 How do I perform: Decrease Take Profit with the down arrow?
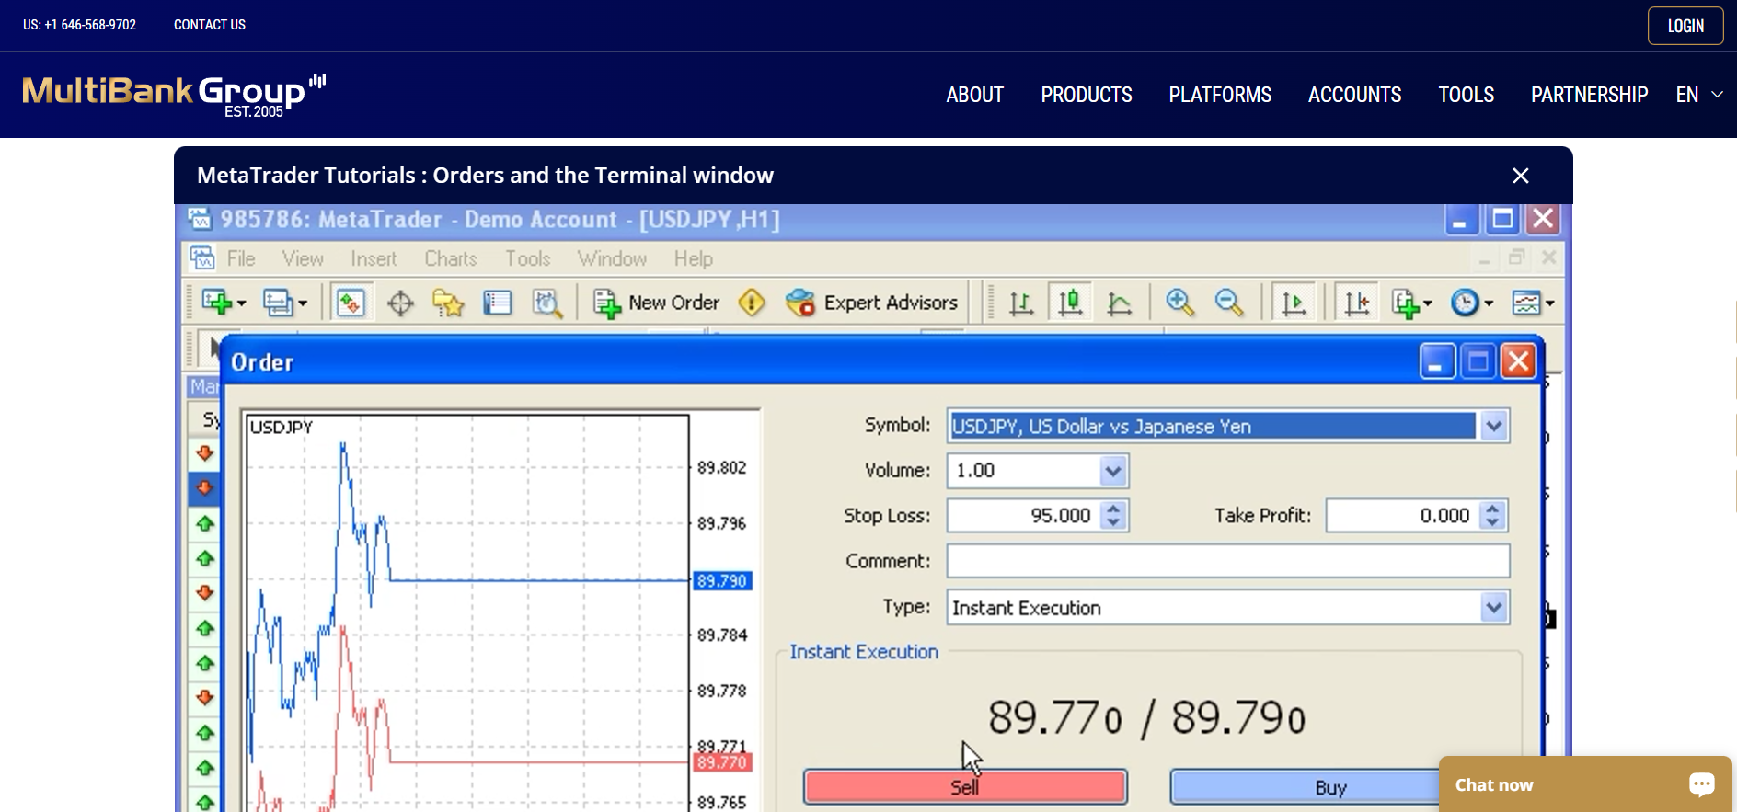click(x=1492, y=522)
